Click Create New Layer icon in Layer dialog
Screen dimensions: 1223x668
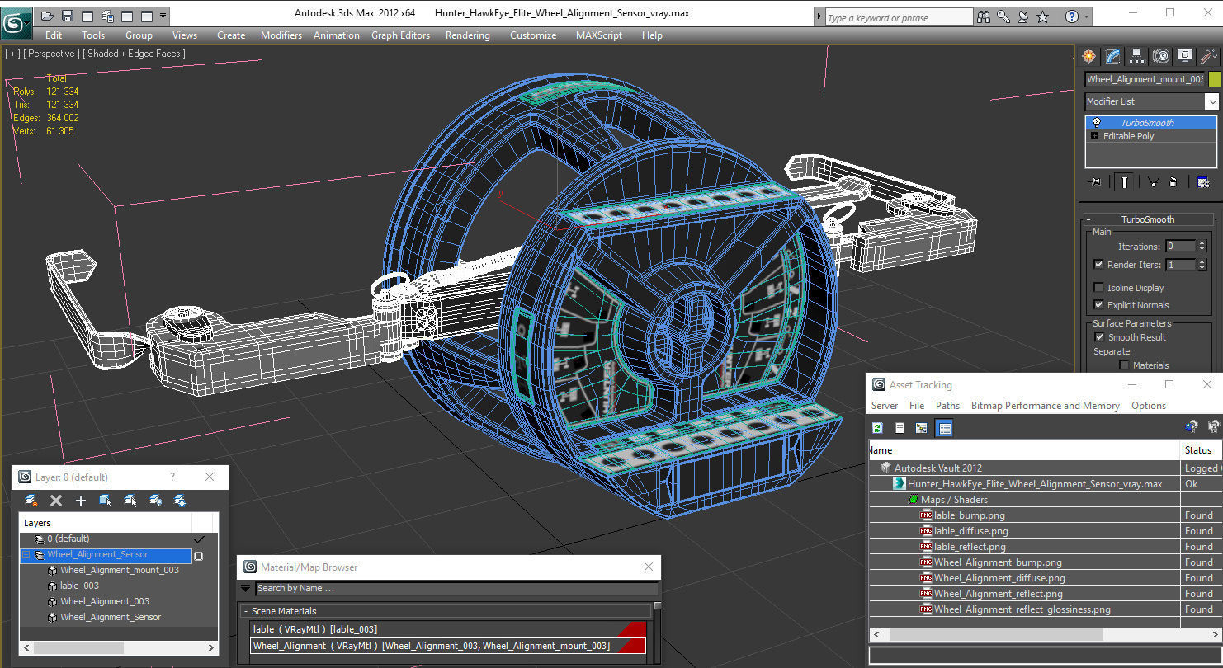[x=31, y=501]
